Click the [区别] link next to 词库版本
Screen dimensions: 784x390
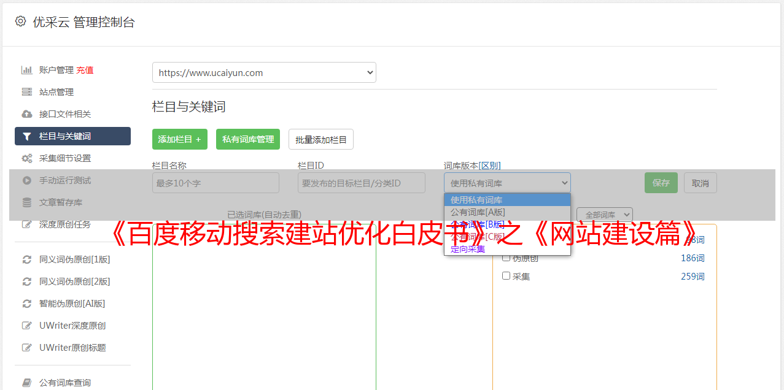[490, 166]
